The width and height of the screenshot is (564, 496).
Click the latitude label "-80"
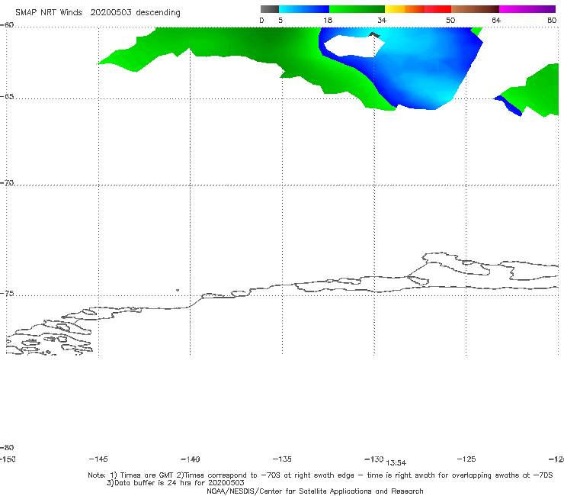(x=7, y=447)
